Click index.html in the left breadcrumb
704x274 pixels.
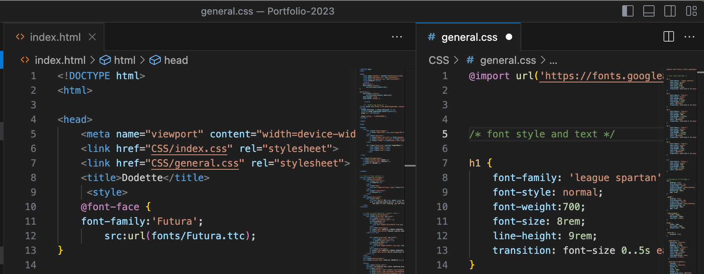[60, 60]
